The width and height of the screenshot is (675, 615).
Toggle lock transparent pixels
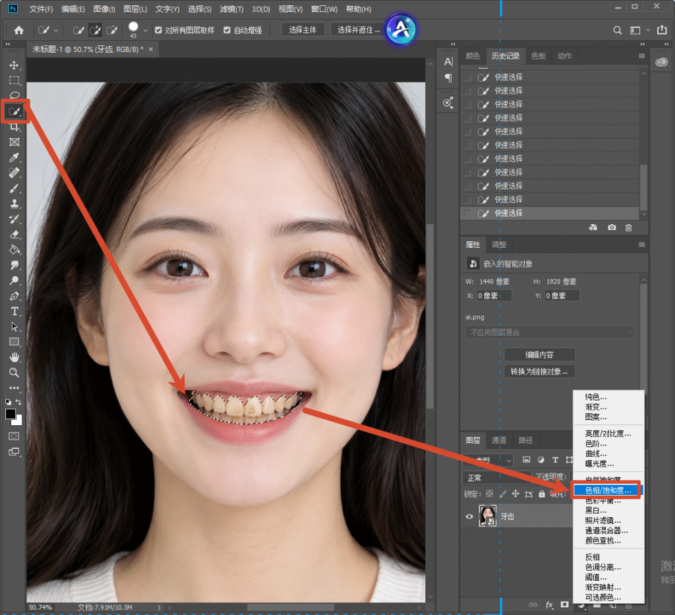tap(490, 494)
